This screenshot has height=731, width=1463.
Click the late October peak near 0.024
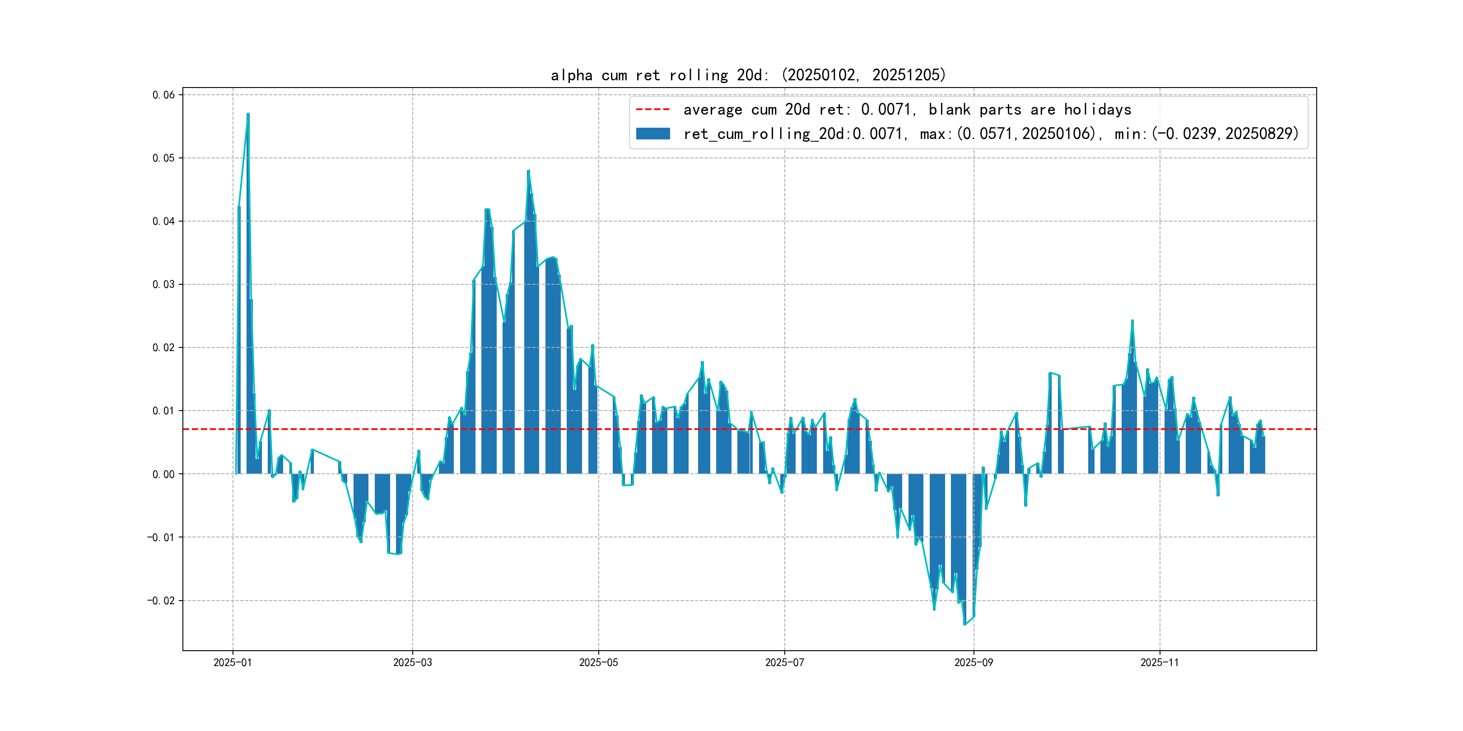[1132, 321]
